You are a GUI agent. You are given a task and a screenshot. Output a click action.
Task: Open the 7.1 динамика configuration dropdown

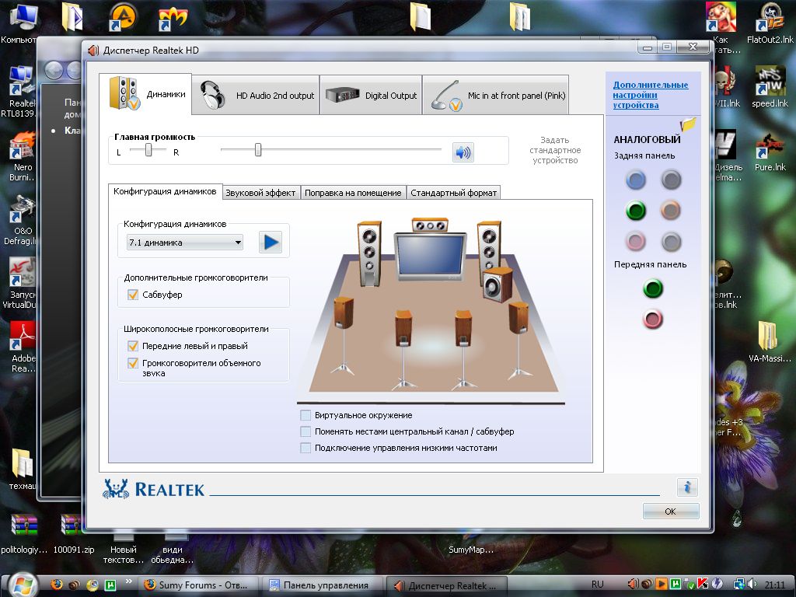point(184,243)
